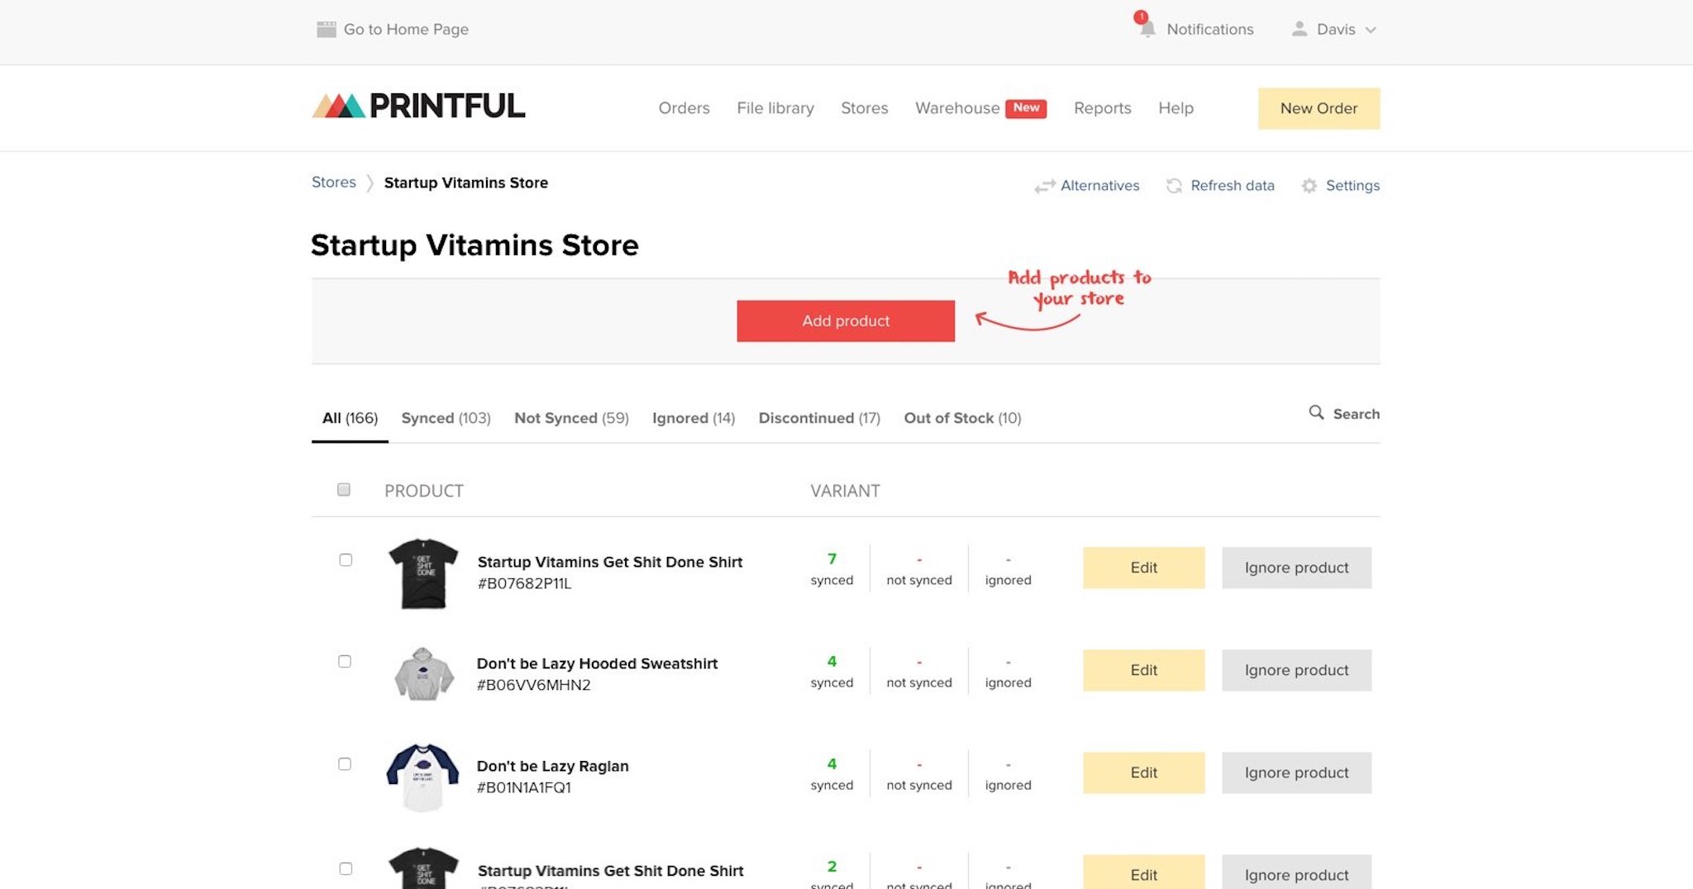Click the Davis user avatar icon
Screen dimensions: 1693x889
[1299, 29]
